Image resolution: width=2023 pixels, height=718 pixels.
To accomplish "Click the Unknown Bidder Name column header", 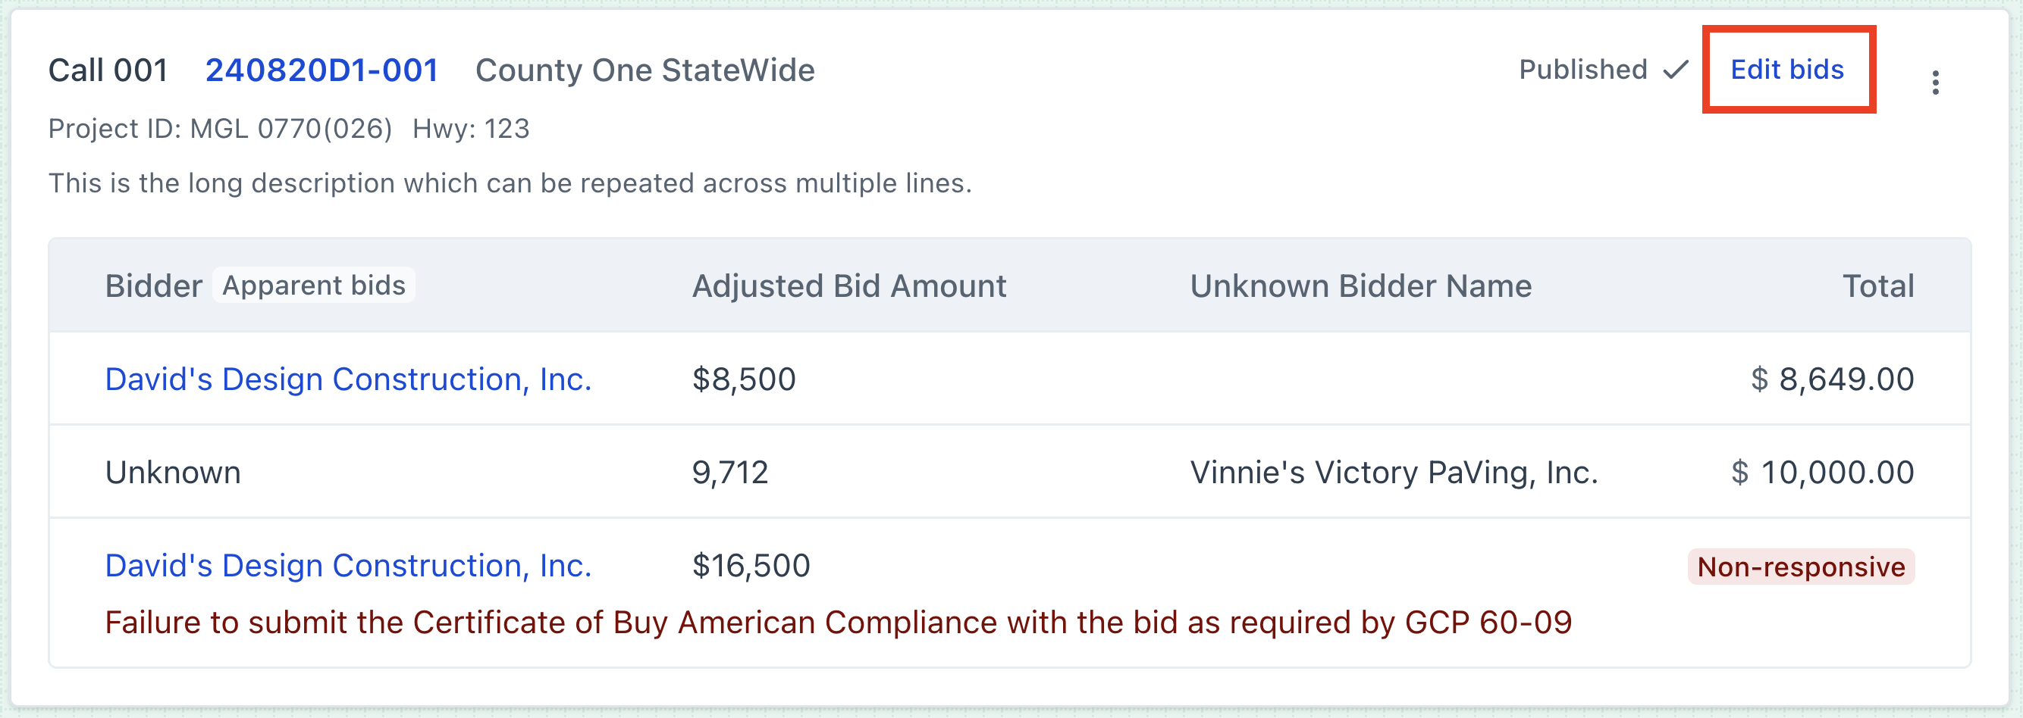I will pyautogui.click(x=1360, y=286).
